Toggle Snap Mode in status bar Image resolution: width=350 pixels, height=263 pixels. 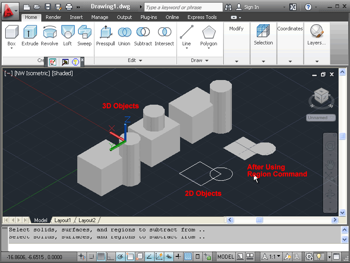[91, 256]
